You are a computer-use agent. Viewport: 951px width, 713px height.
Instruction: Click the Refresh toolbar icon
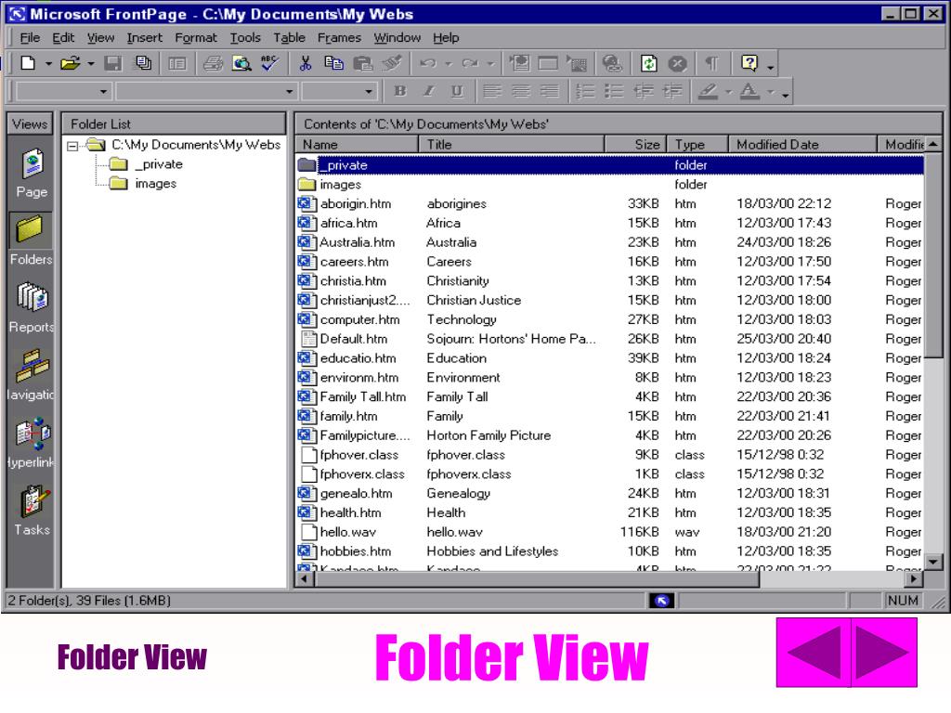tap(648, 63)
